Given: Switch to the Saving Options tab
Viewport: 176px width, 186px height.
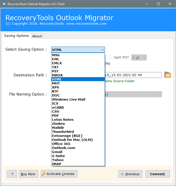Looking at the screenshot, I should coord(16,36).
